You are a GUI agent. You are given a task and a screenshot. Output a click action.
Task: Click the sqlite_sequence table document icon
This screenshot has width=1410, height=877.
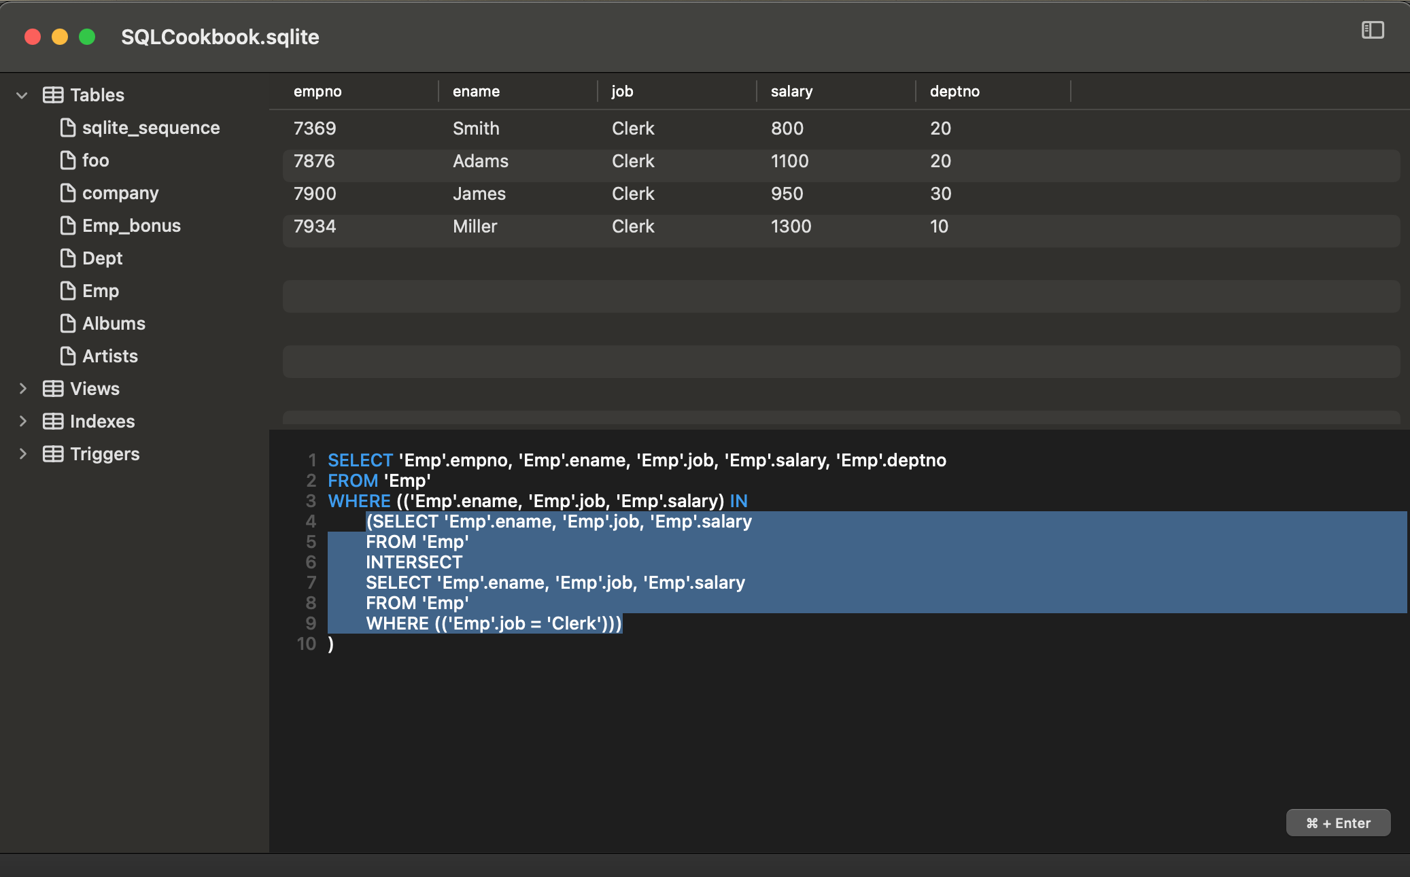(67, 127)
